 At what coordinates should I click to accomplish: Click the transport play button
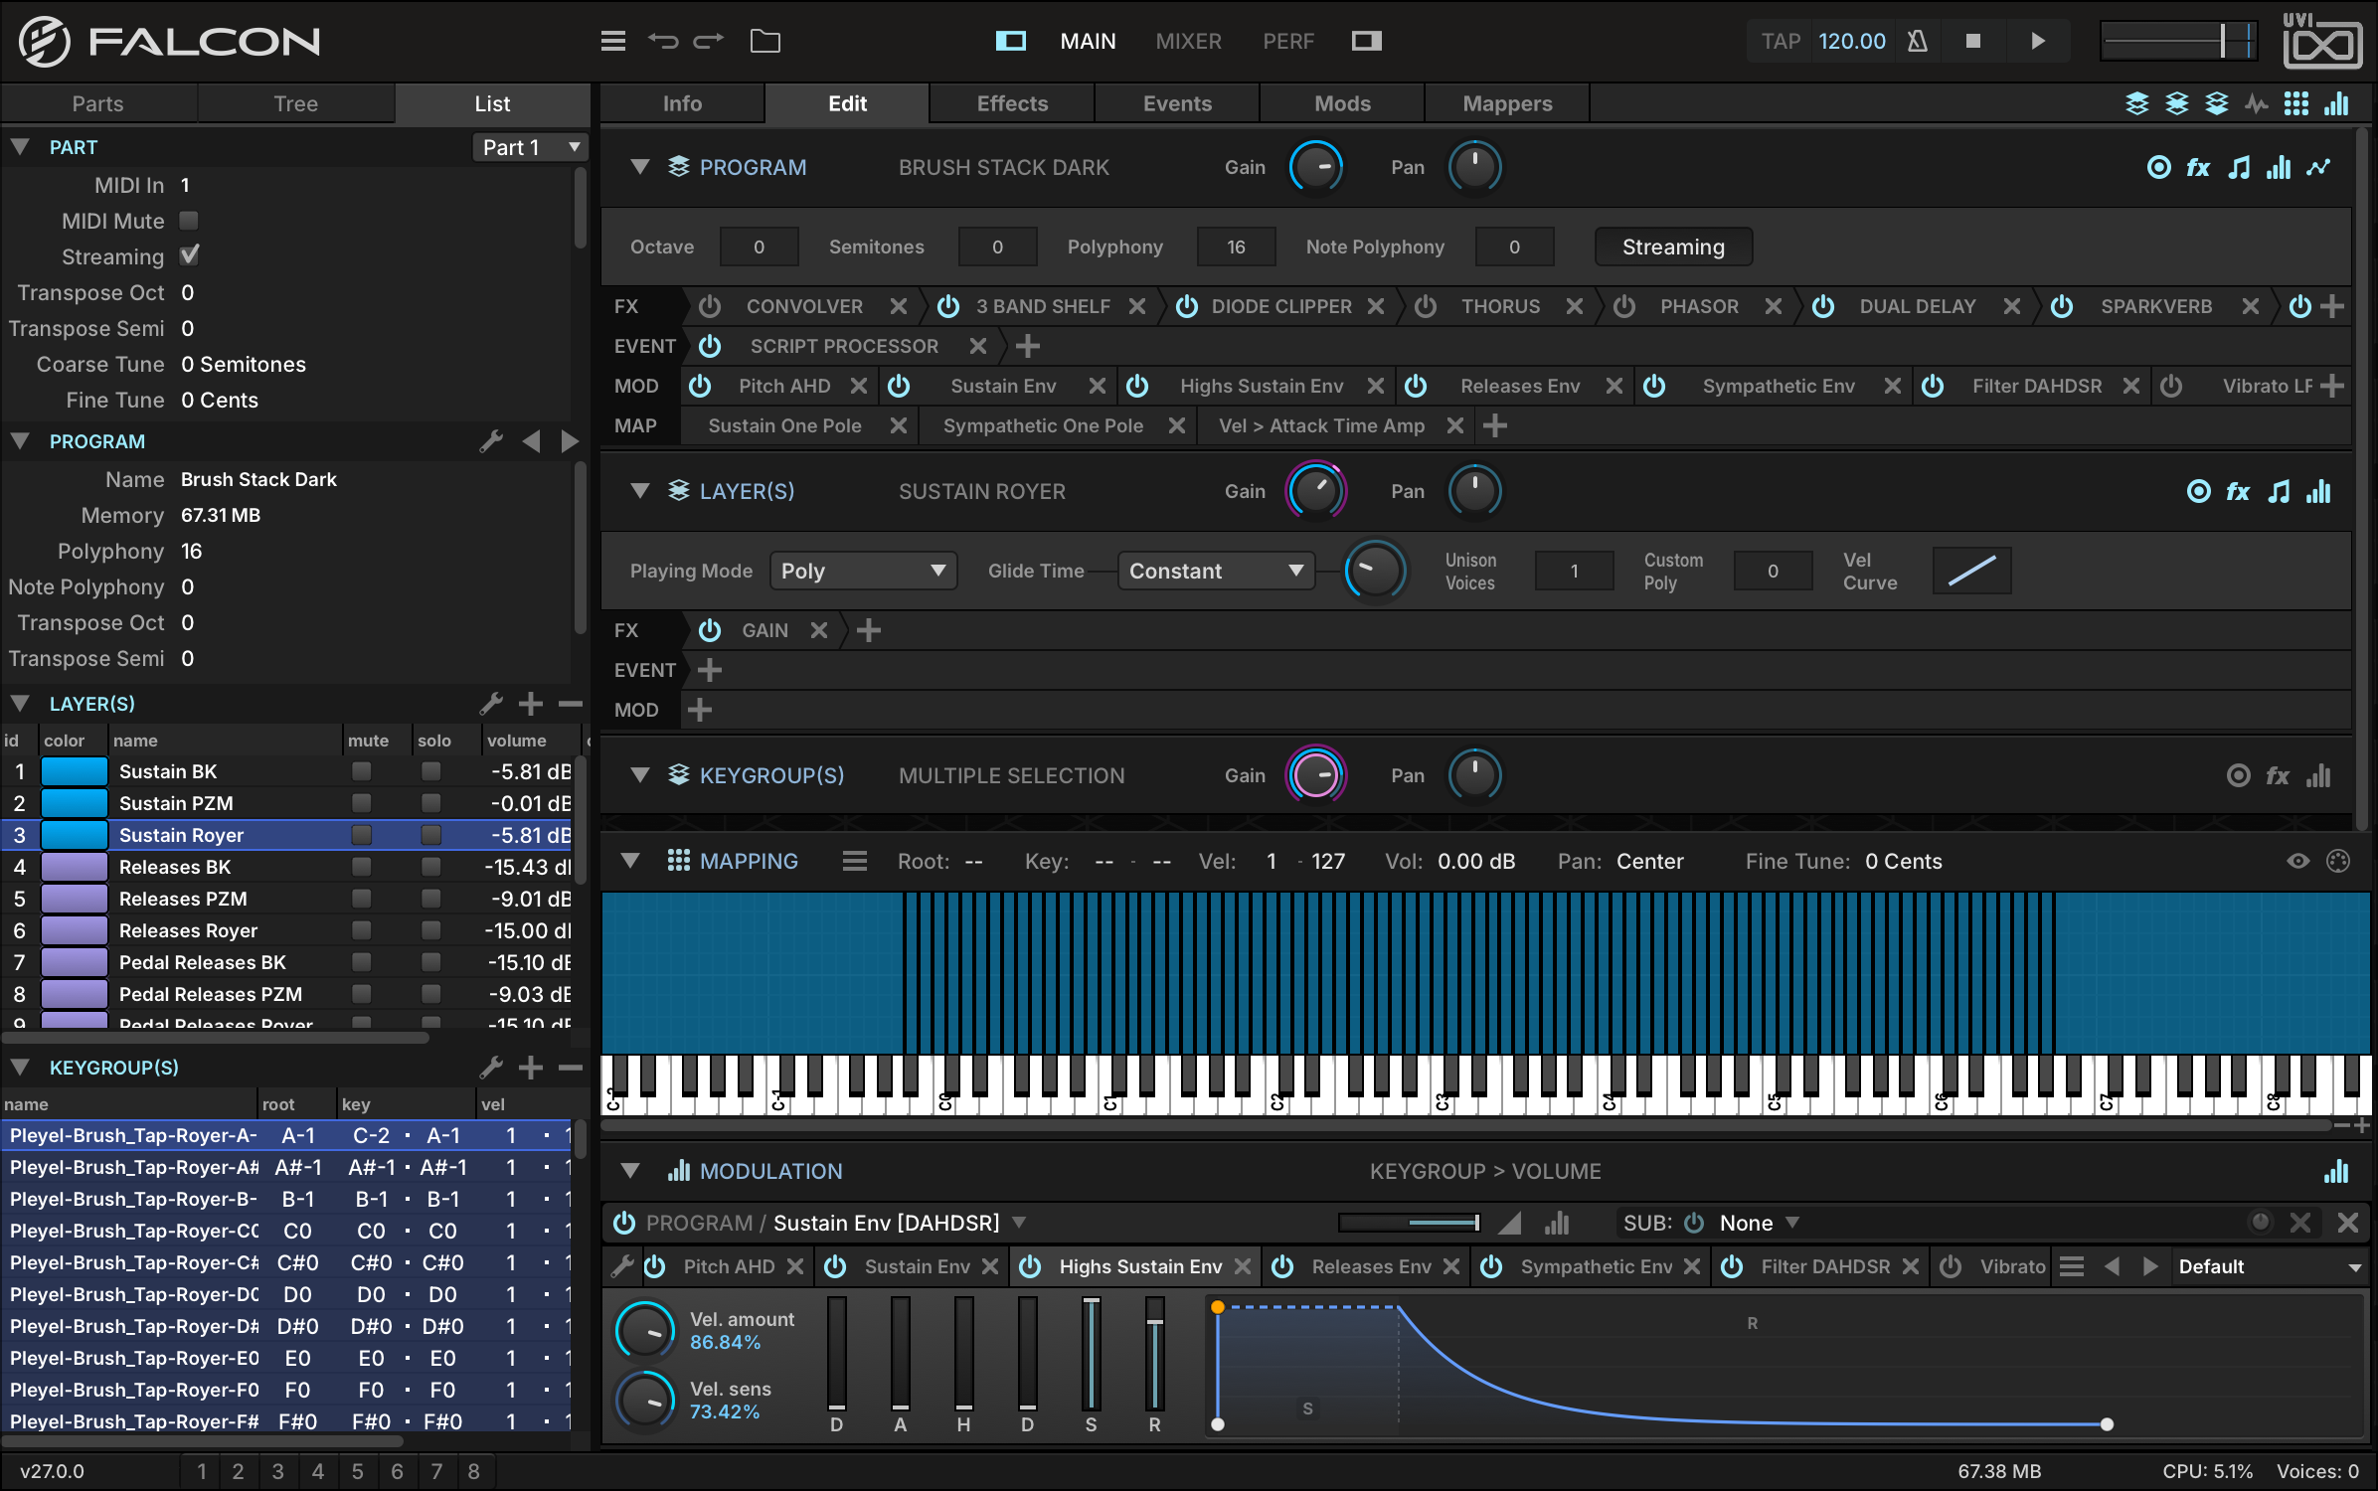click(x=2038, y=41)
